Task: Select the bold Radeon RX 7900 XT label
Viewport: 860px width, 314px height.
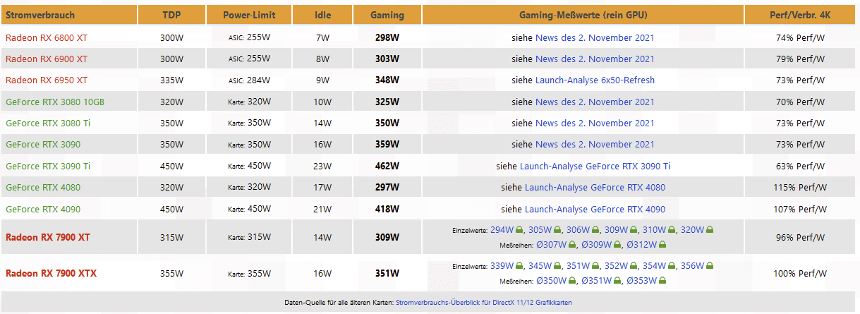Action: [48, 237]
